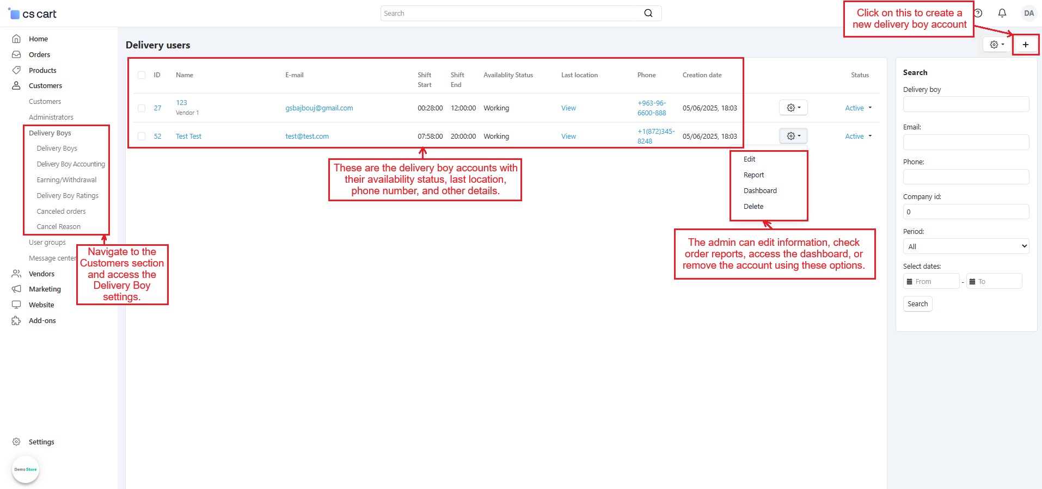Check the checkbox for user ID 52
The width and height of the screenshot is (1042, 489).
tap(142, 137)
